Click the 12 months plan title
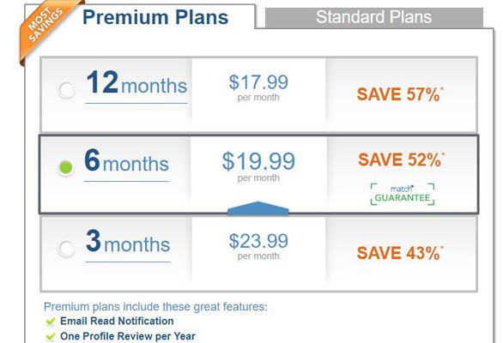This screenshot has height=343, width=503. 136,83
